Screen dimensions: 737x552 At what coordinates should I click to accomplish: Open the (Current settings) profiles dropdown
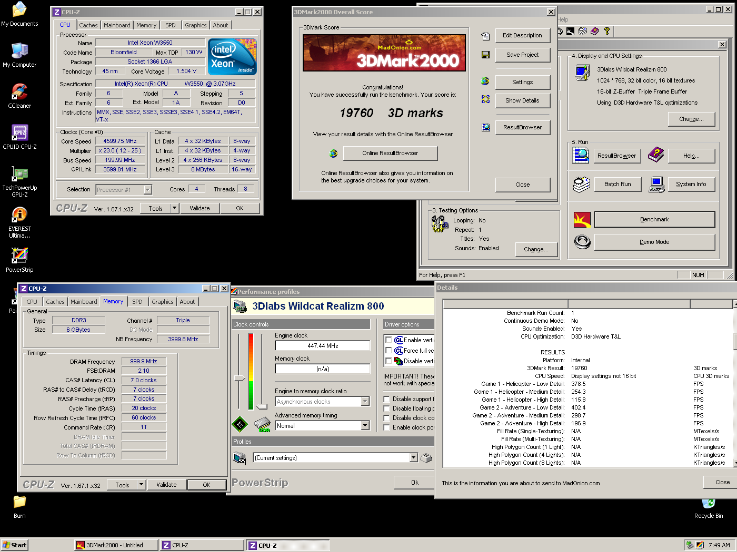click(413, 458)
